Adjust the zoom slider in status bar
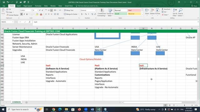Screen dimensions: 200x112 click(184, 105)
